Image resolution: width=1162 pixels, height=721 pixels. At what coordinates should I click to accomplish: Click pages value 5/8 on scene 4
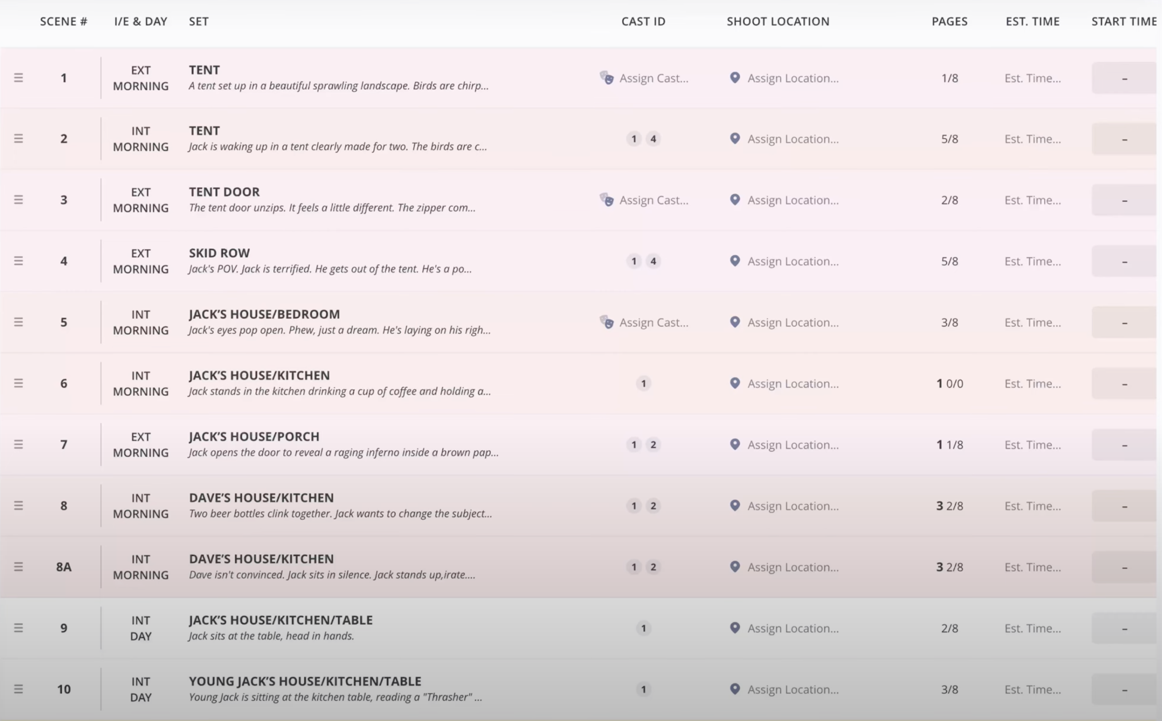(x=949, y=261)
